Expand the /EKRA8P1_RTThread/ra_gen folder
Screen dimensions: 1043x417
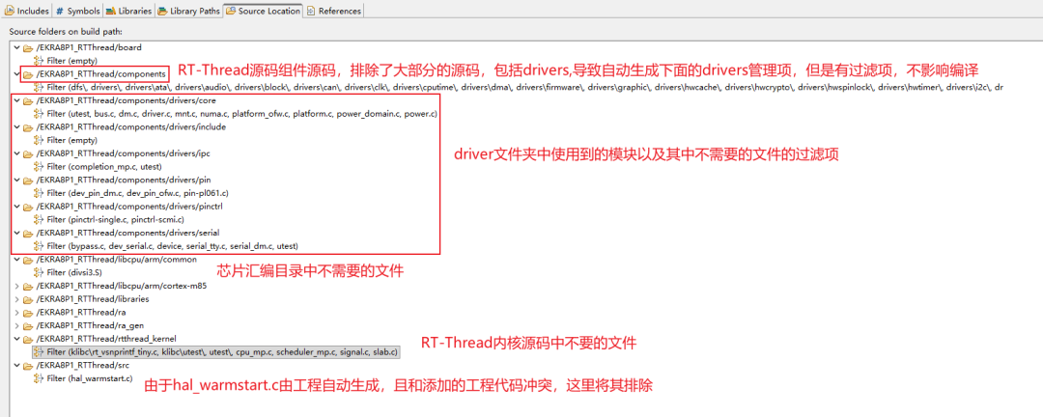[x=16, y=325]
